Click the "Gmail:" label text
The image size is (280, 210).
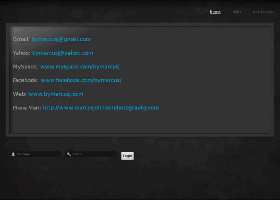click(21, 39)
